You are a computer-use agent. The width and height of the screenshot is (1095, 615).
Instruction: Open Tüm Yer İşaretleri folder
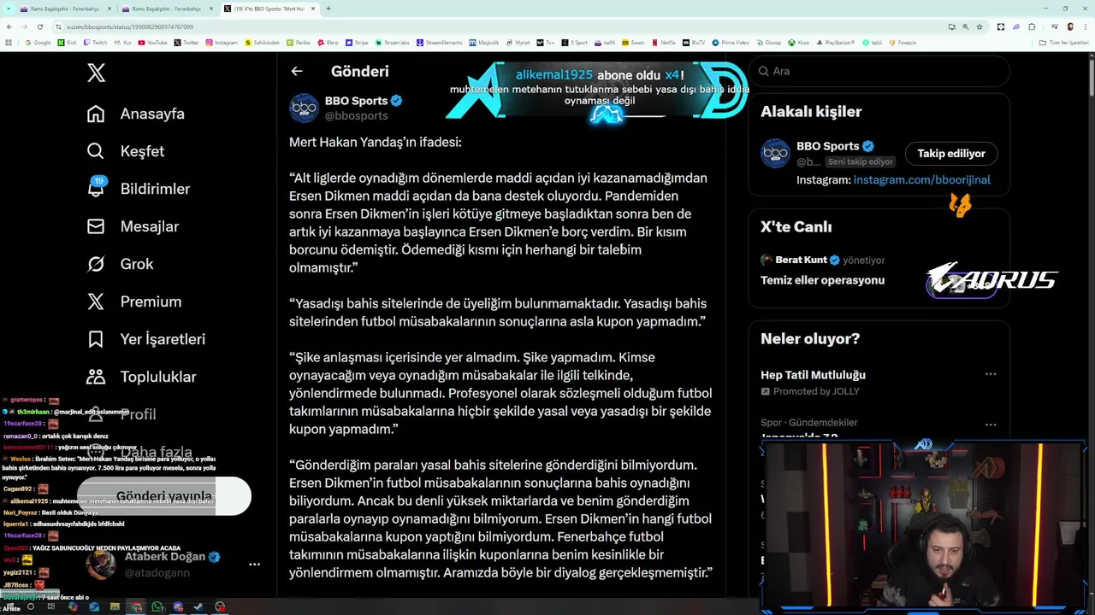(1062, 43)
